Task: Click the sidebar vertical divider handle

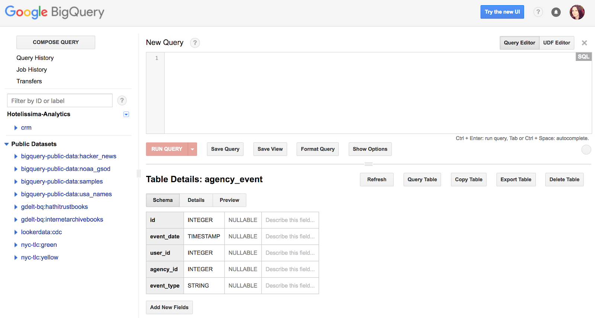Action: point(139,173)
